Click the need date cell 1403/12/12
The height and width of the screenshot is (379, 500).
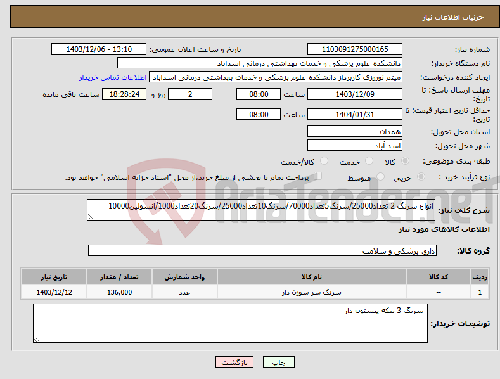tap(54, 292)
